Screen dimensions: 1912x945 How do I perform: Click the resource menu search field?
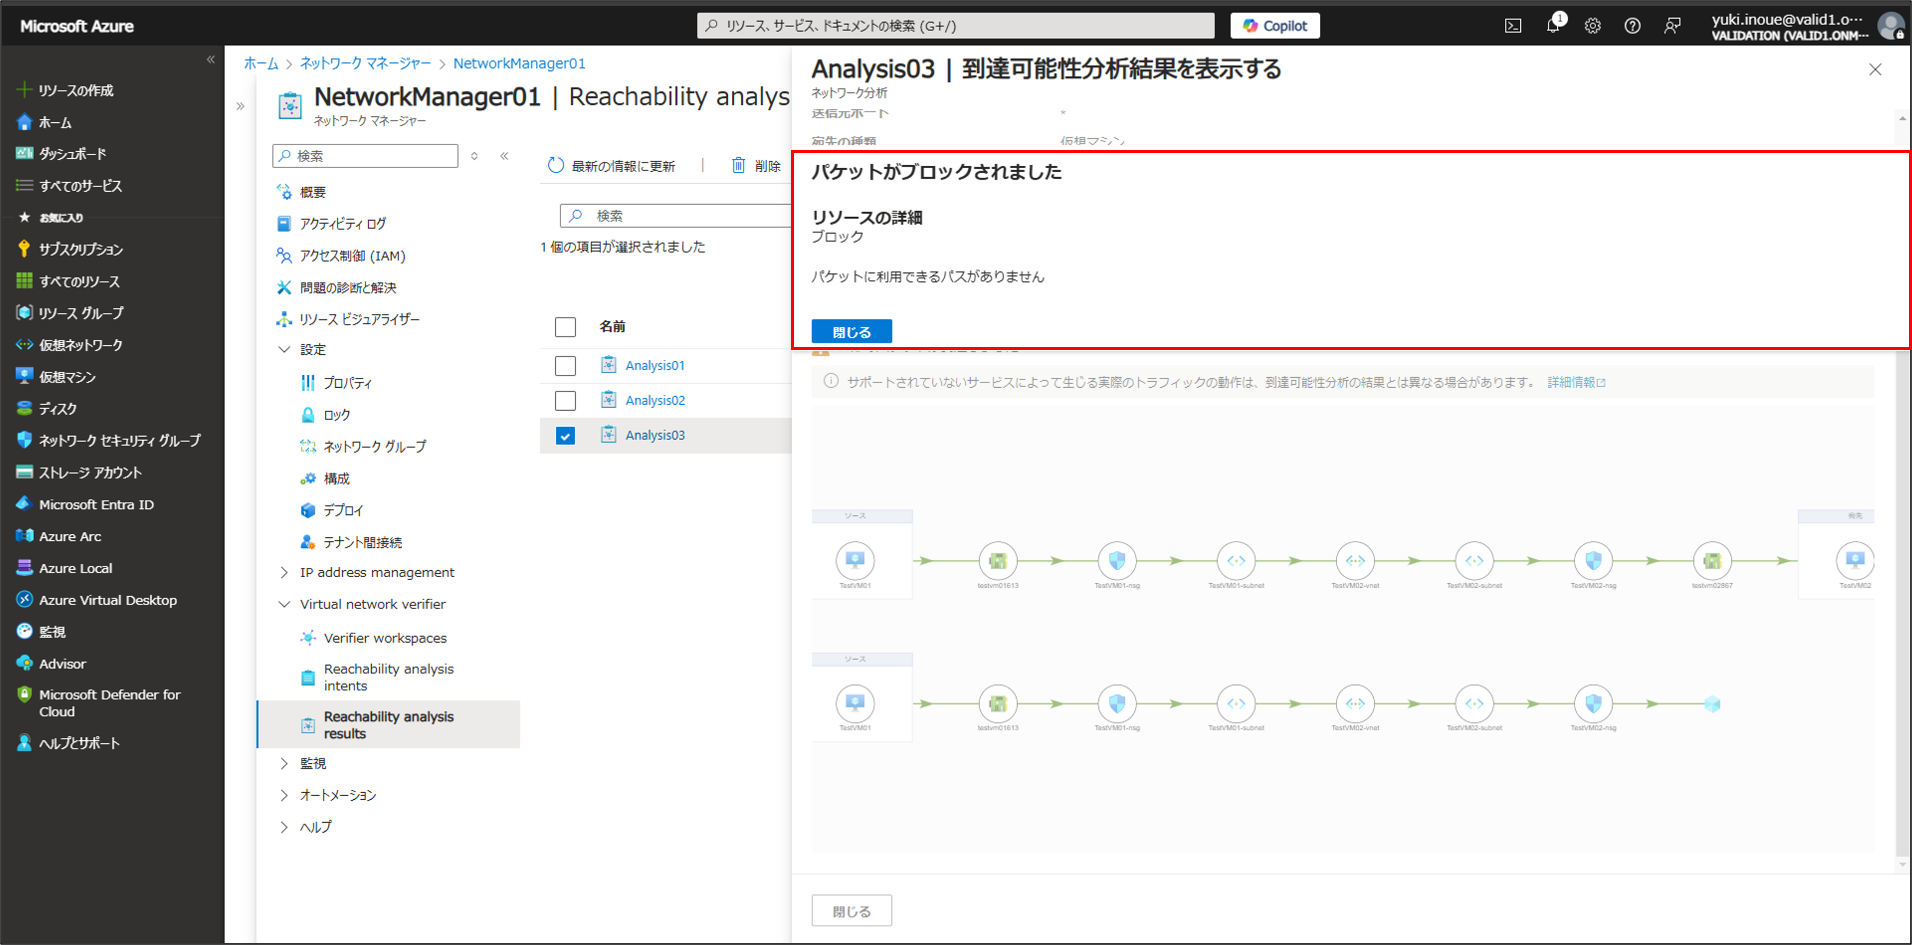pyautogui.click(x=365, y=156)
